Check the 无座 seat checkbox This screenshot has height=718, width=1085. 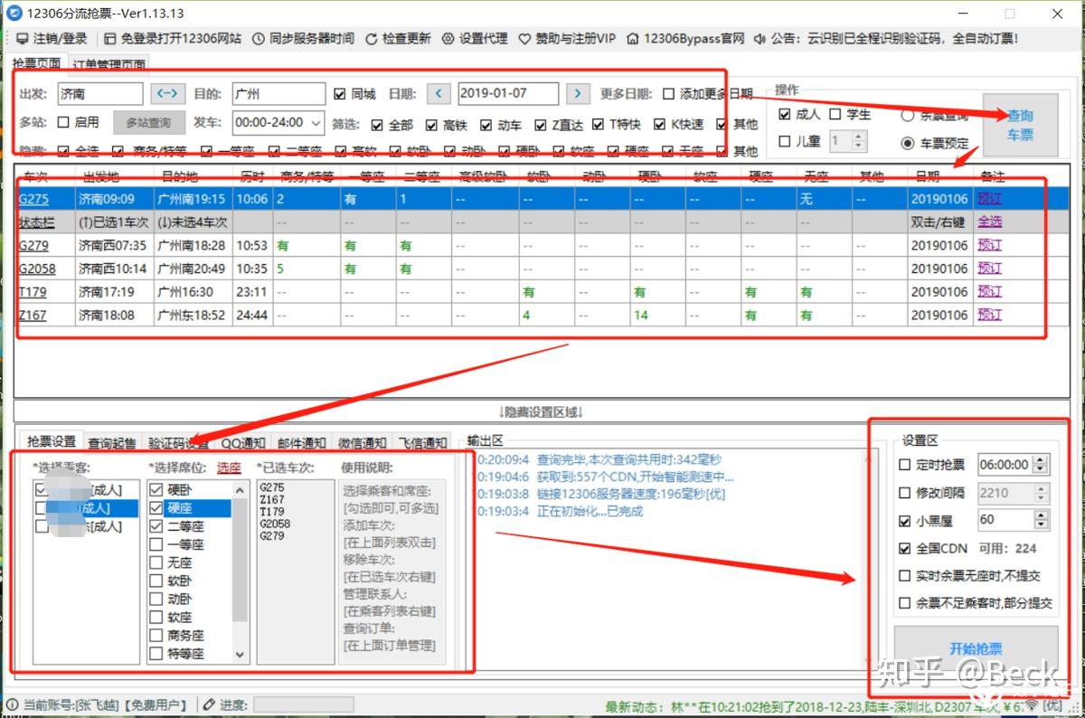click(x=156, y=562)
